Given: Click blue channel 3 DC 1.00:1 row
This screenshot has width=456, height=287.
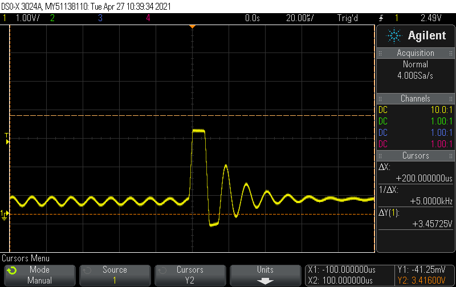Looking at the screenshot, I should (416, 133).
